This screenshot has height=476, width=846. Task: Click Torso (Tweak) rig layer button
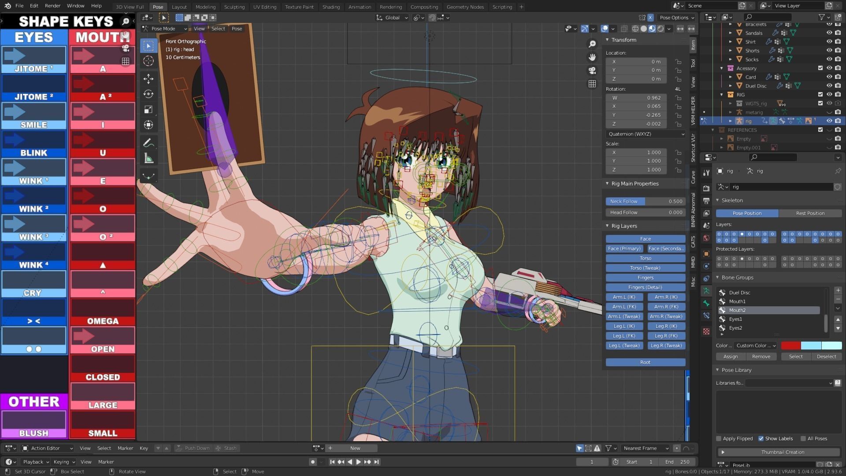point(646,268)
